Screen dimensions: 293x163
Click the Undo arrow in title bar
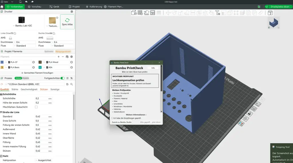coord(26,2)
